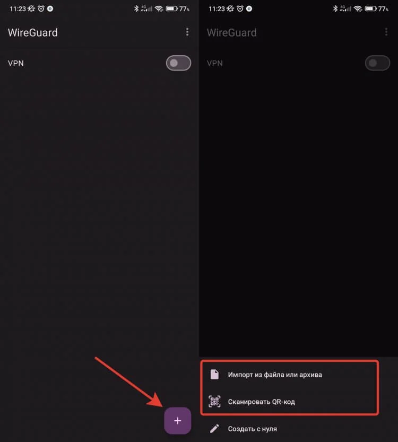Tap the VPN label on left screen
This screenshot has width=398, height=442.
(x=16, y=63)
